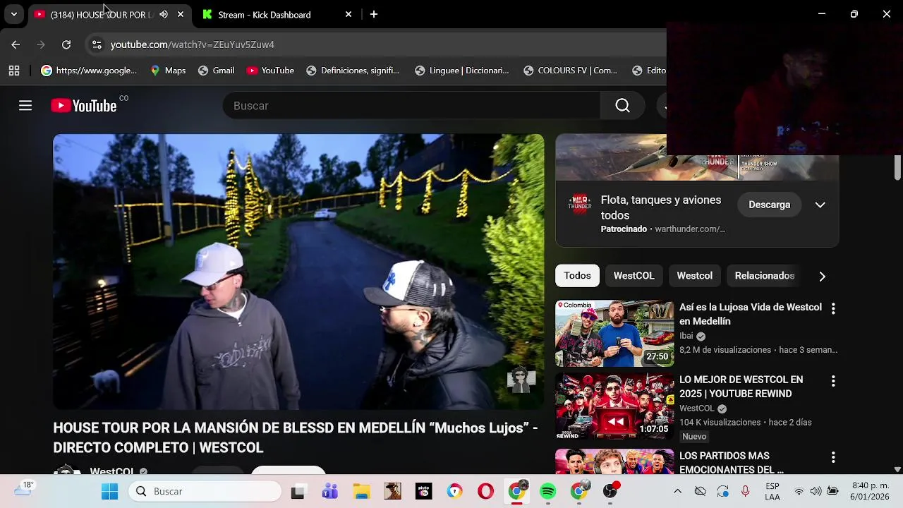Open the YouTube bookmark
This screenshot has height=508, width=903.
pos(270,71)
